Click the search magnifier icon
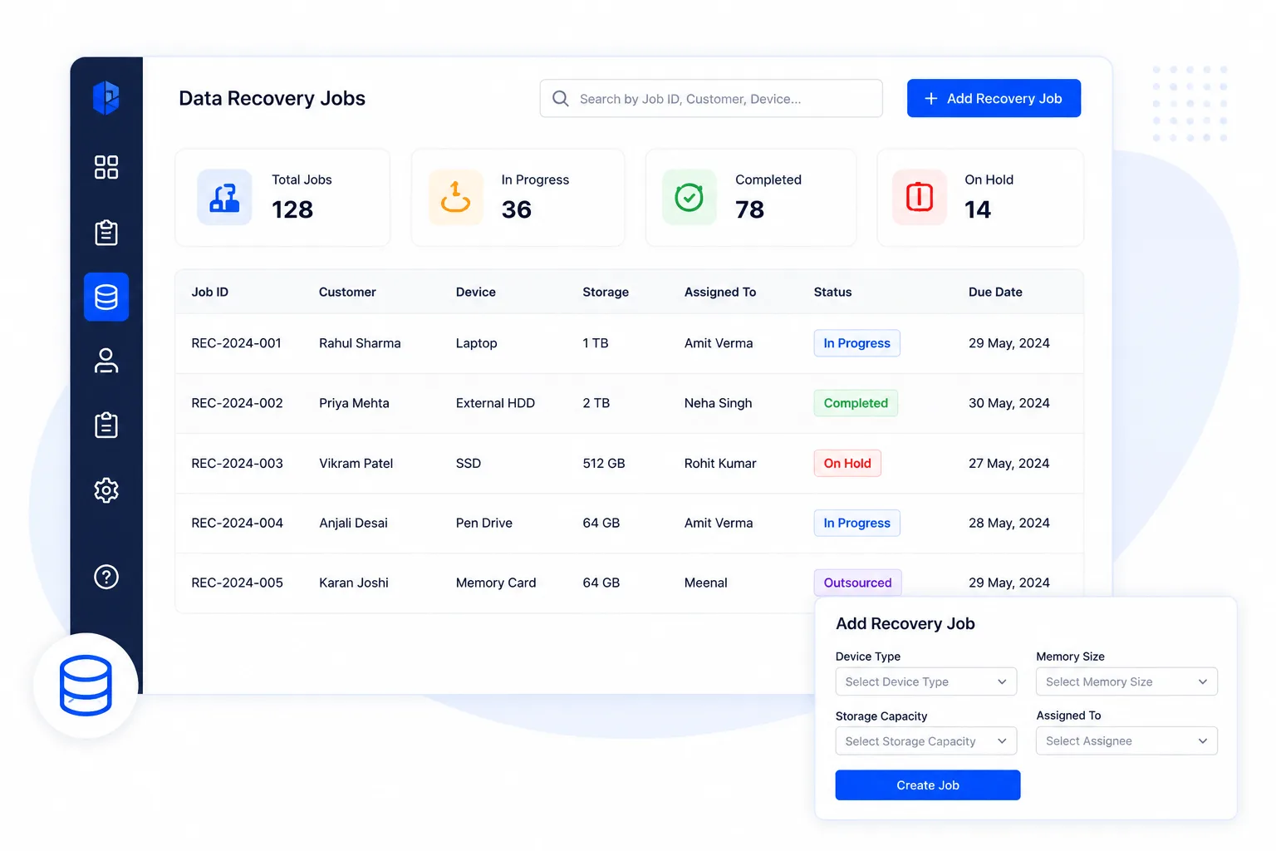The width and height of the screenshot is (1276, 851). pos(561,99)
